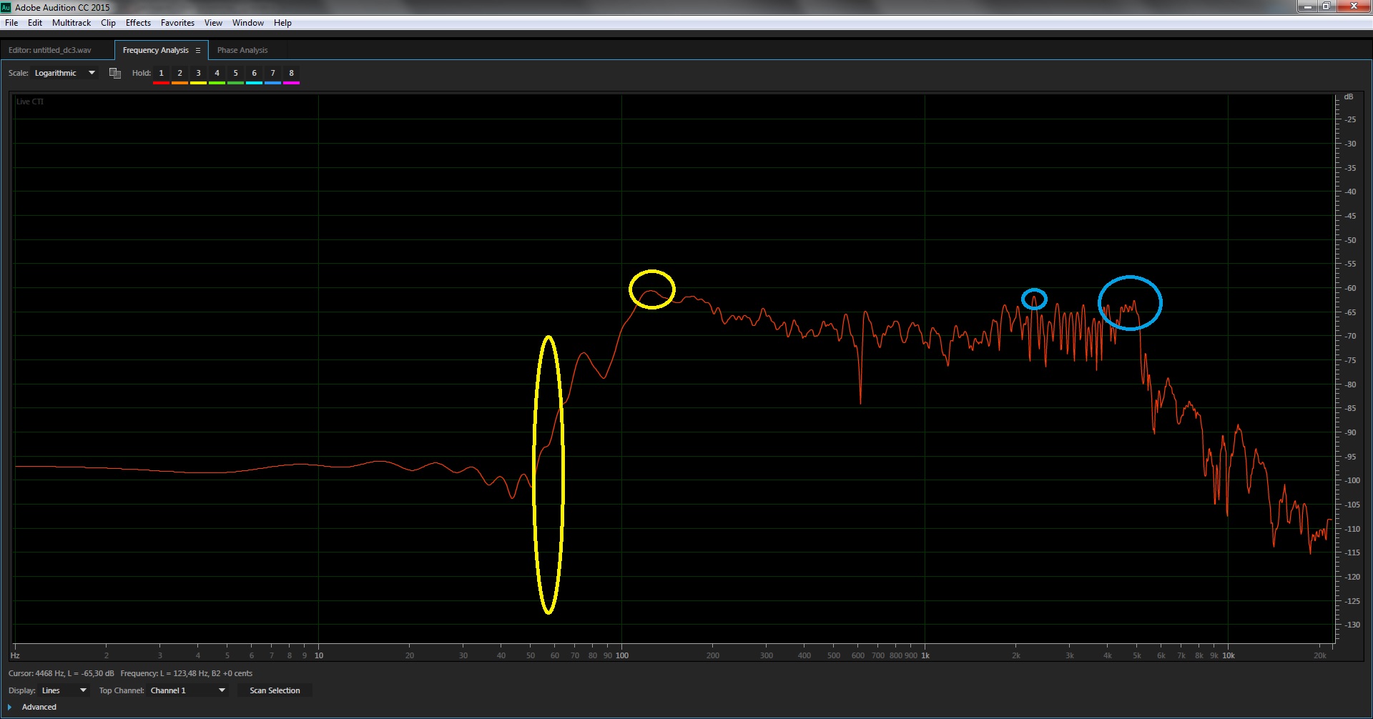This screenshot has height=719, width=1373.
Task: Open the View menu
Action: point(213,23)
